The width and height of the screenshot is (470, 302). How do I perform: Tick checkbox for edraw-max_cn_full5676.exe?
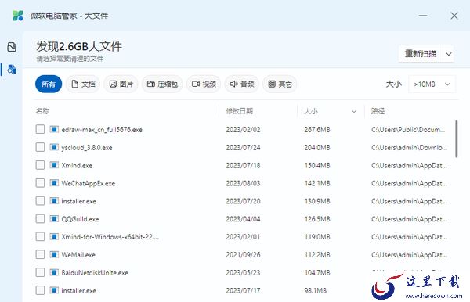pos(40,129)
